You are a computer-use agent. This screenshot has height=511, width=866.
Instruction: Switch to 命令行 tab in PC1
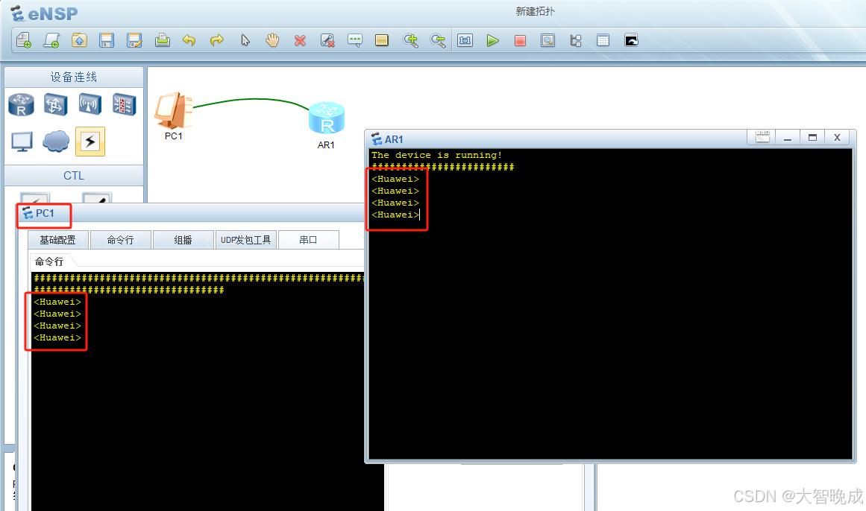(x=120, y=240)
